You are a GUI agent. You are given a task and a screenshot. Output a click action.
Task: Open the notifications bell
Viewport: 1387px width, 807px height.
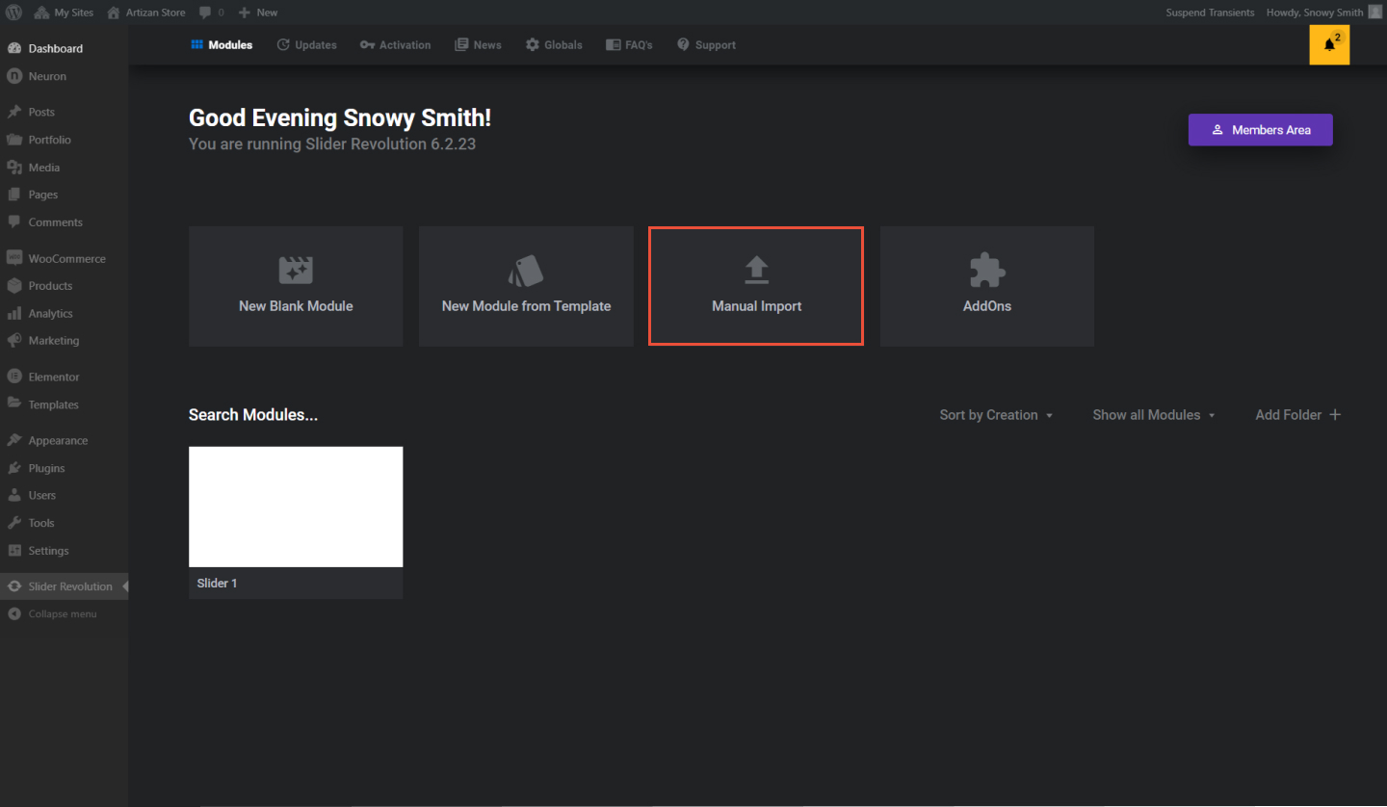click(1329, 44)
